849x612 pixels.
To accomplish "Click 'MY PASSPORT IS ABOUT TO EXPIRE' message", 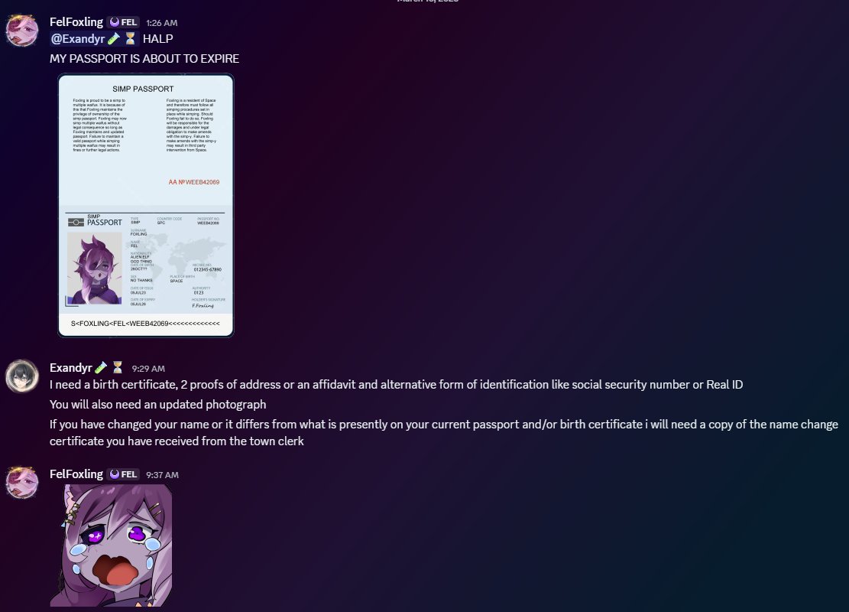I will (x=144, y=59).
